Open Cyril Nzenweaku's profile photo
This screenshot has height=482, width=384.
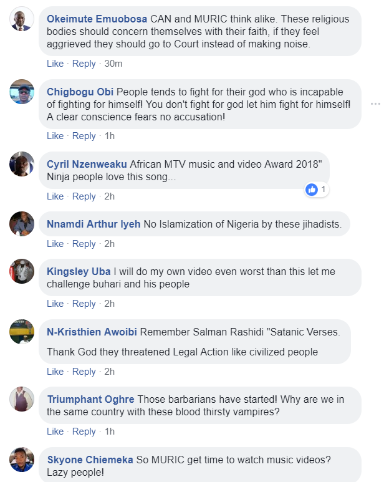click(x=22, y=165)
